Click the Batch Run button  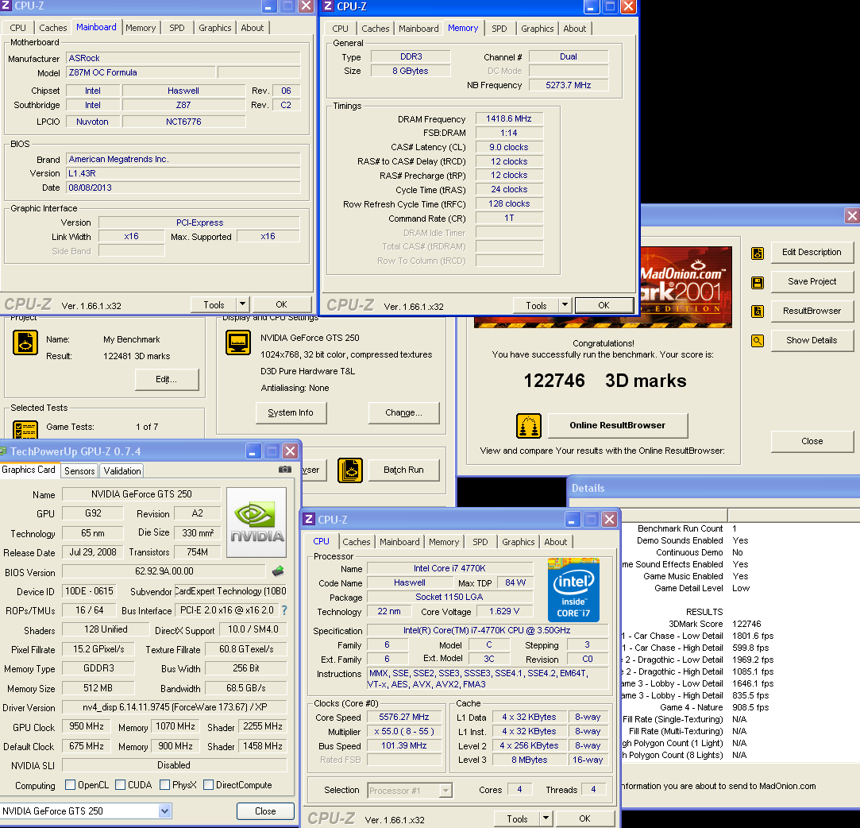[x=403, y=470]
